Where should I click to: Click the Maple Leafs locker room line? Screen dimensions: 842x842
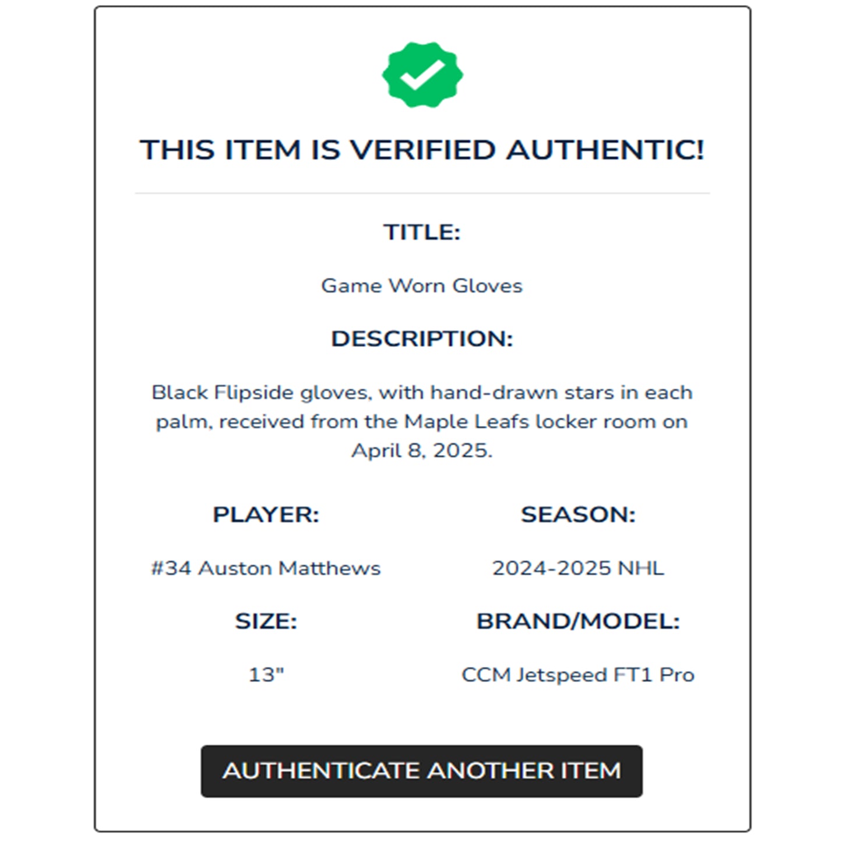[x=422, y=421]
